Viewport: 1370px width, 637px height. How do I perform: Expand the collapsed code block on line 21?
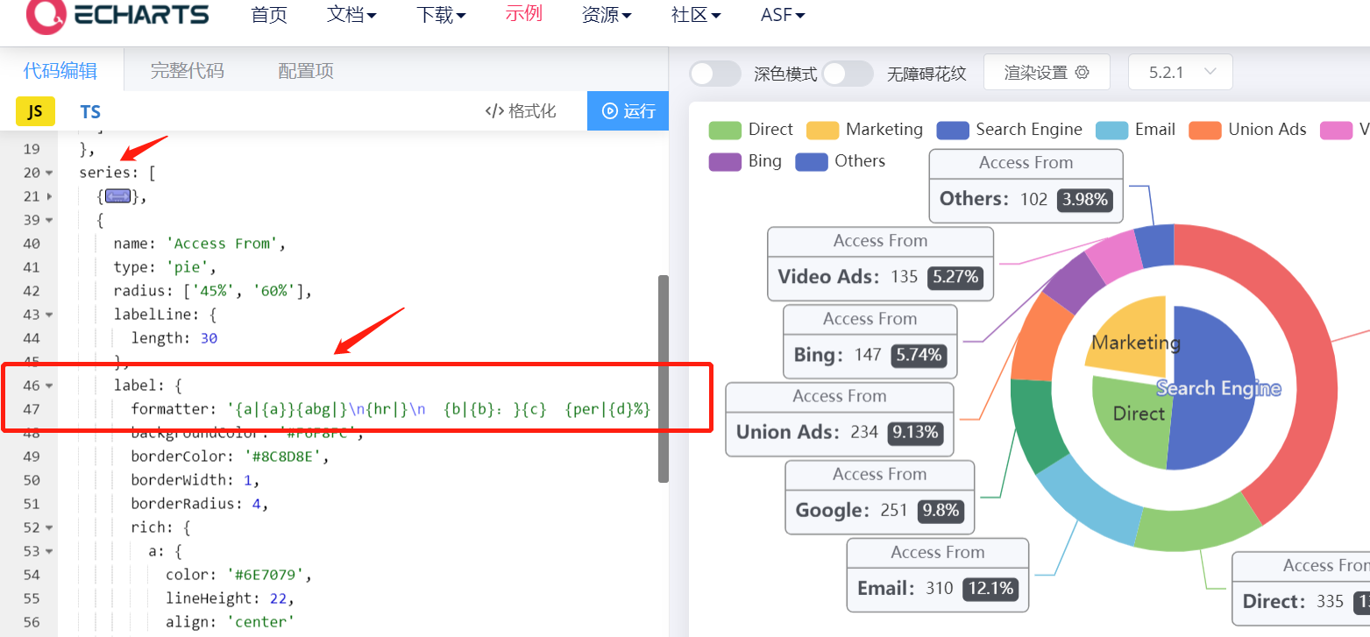117,196
